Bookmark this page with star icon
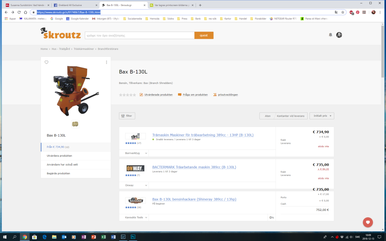Viewport: 386px width, 241px height. pos(343,12)
